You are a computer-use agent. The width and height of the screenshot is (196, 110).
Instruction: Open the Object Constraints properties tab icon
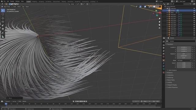click(164, 66)
